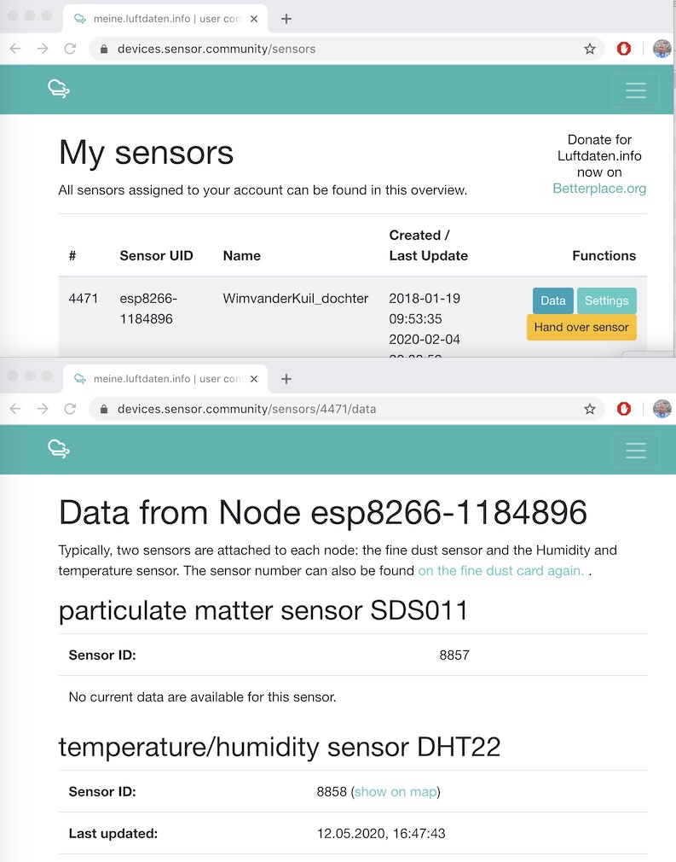Bookmark the sensor data page with the star icon
The height and width of the screenshot is (862, 676).
coord(590,409)
